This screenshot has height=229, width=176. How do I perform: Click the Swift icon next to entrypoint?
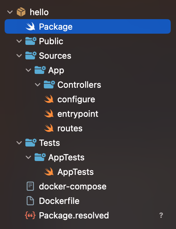(49, 114)
